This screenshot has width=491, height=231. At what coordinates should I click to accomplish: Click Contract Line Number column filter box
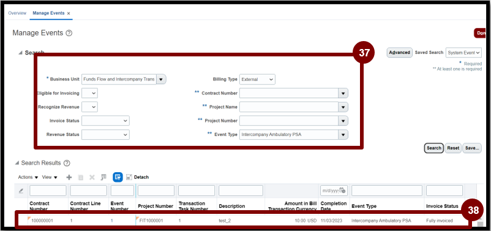[x=88, y=191]
